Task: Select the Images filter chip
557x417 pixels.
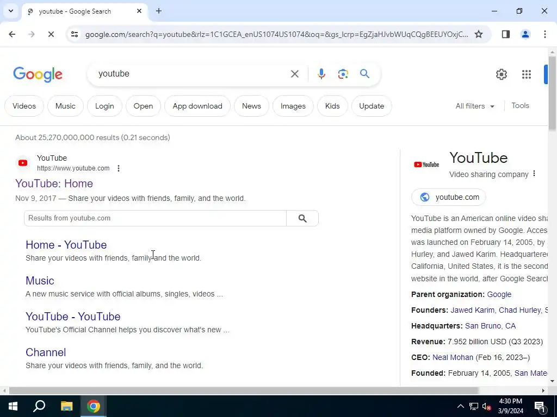Action: tap(293, 106)
